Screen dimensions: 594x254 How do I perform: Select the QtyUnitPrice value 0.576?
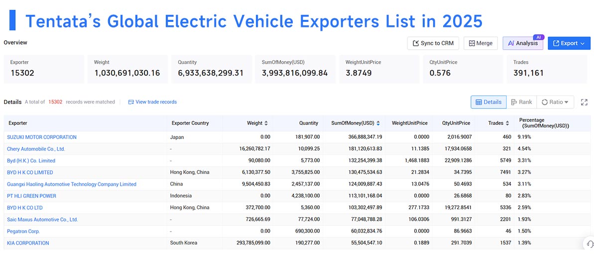pyautogui.click(x=440, y=73)
